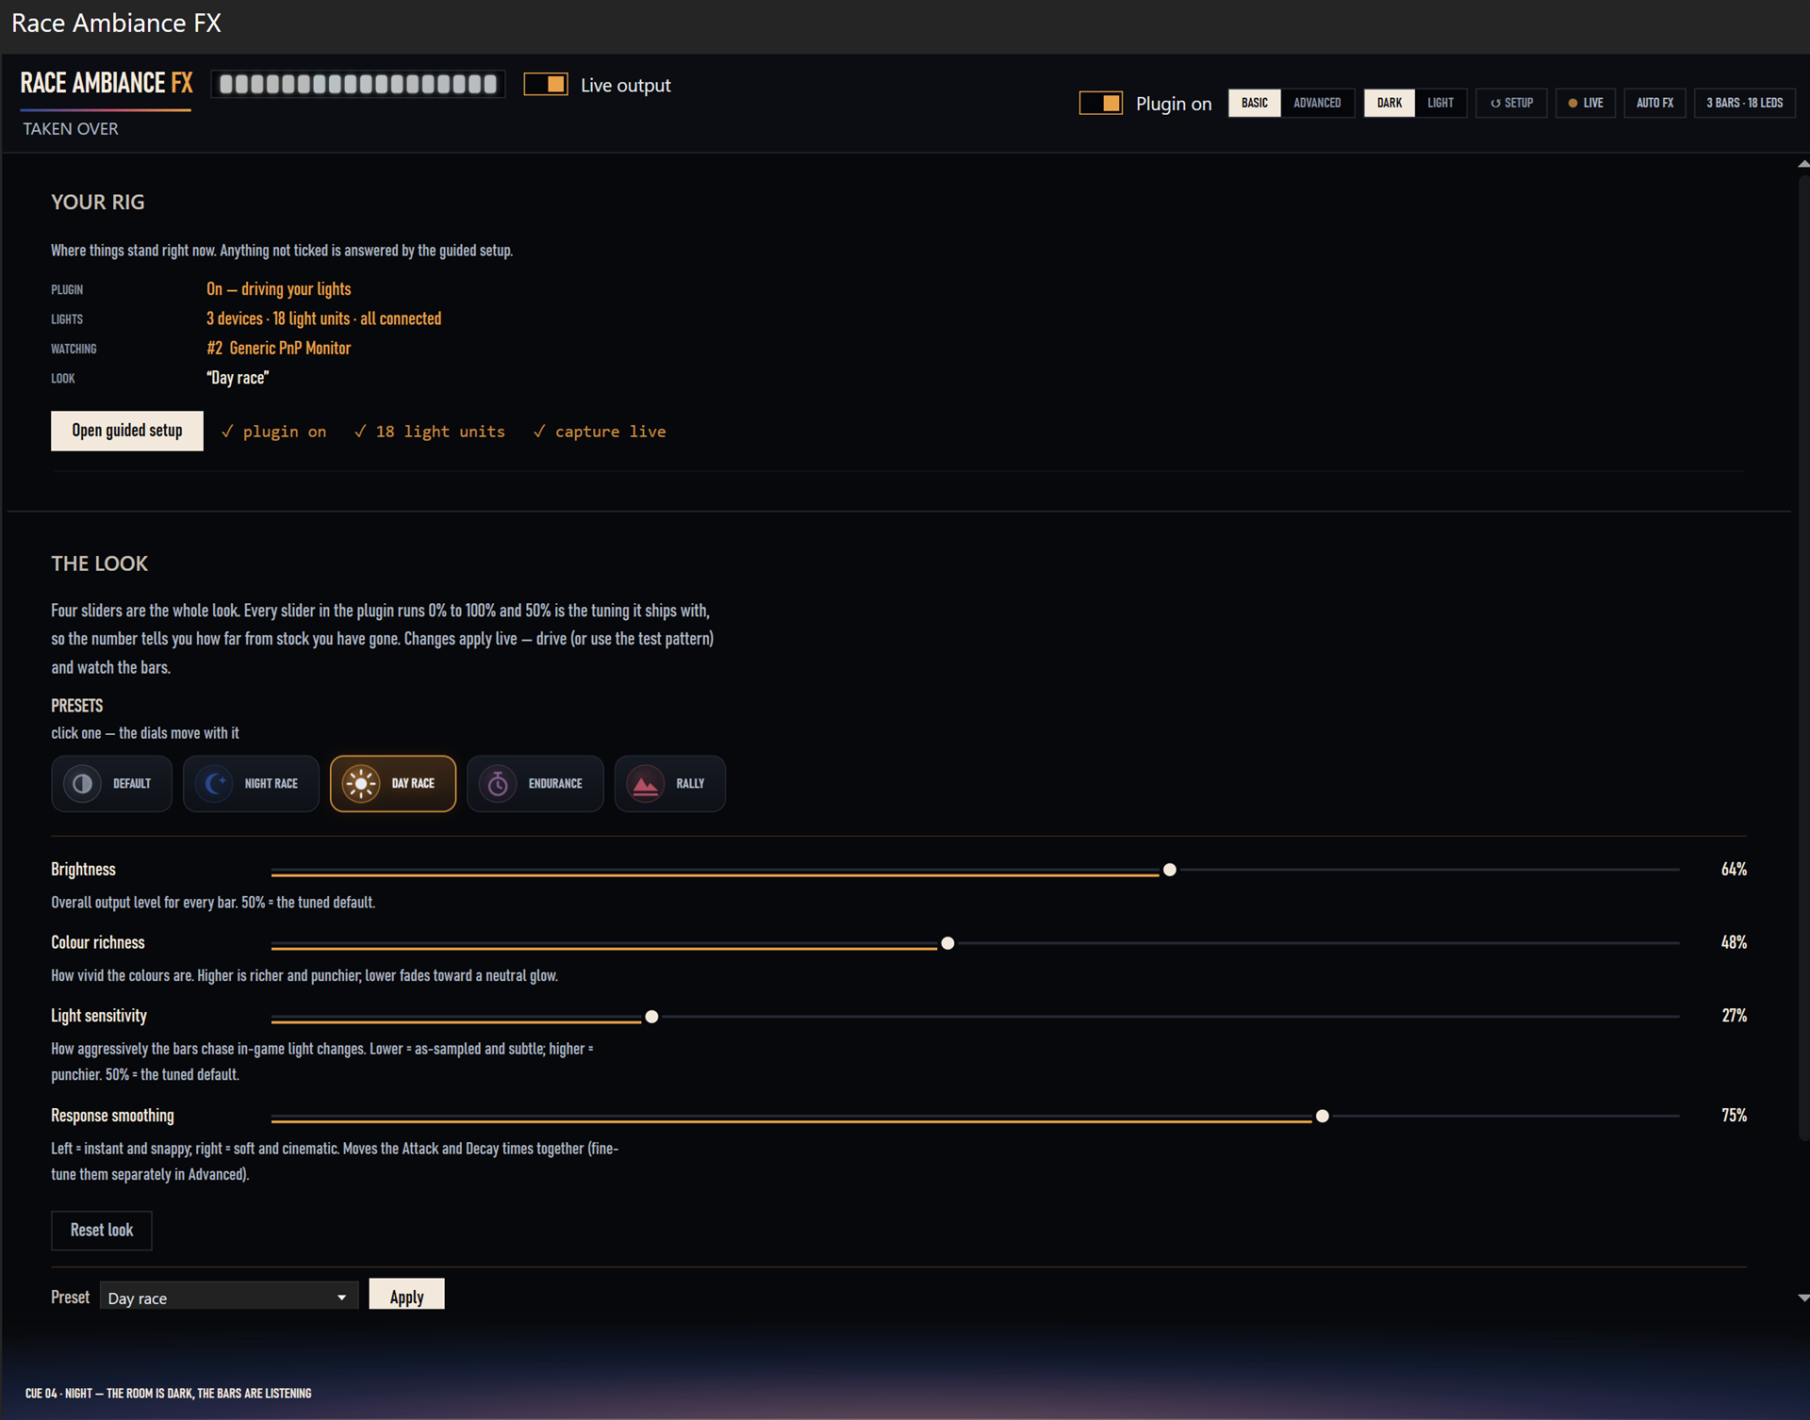Click the Colour richness slider handle
The image size is (1810, 1420).
point(947,943)
